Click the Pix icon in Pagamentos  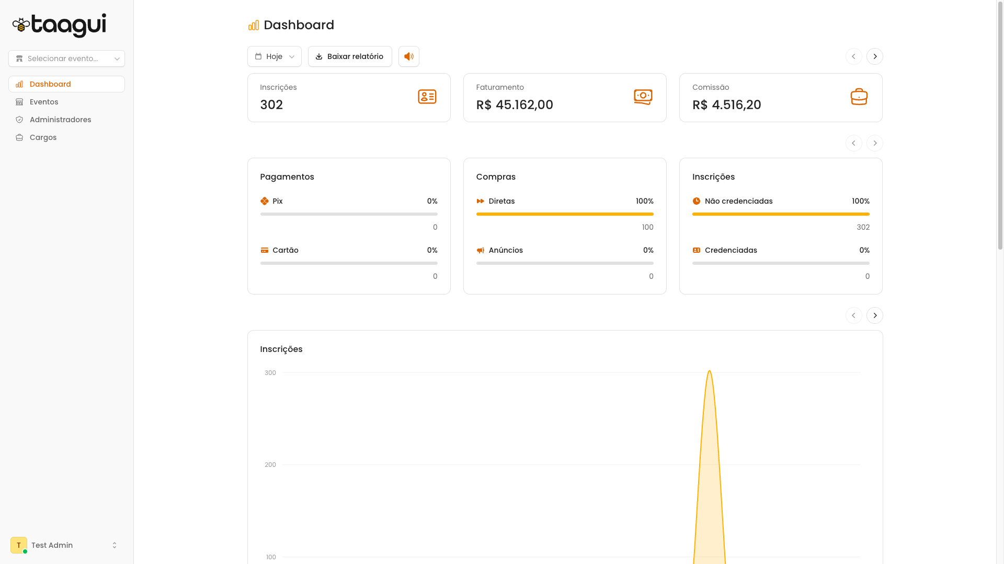coord(265,201)
